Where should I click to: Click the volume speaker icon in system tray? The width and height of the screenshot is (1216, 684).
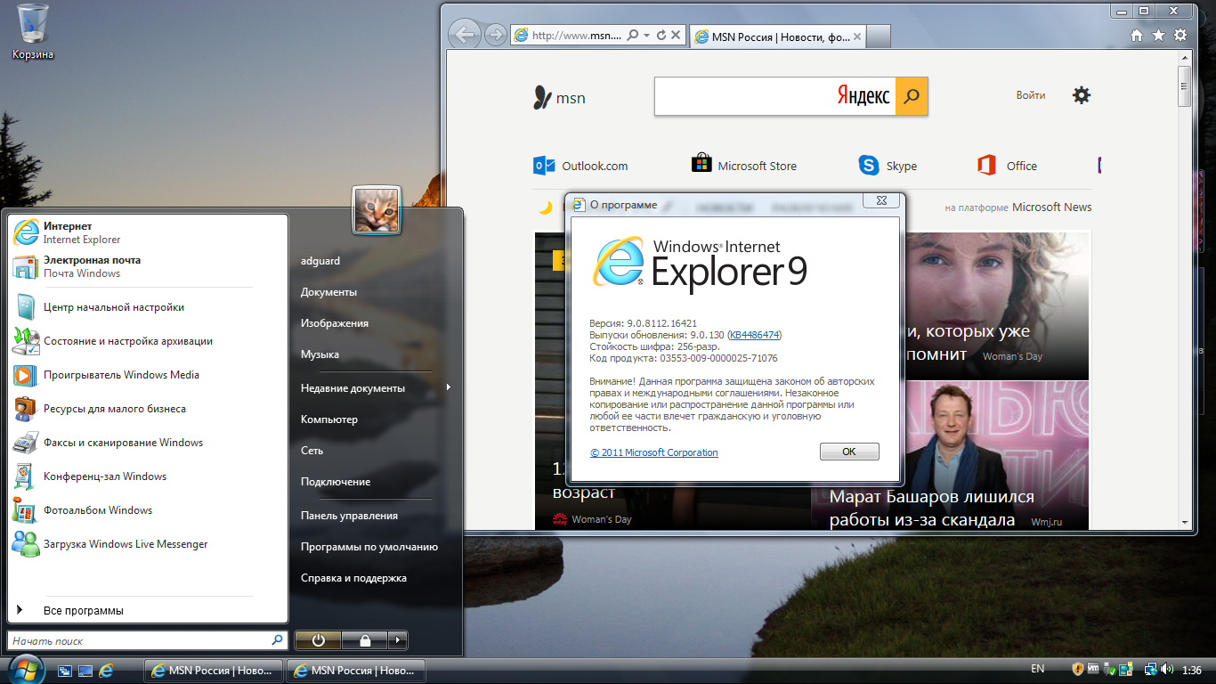point(1168,669)
